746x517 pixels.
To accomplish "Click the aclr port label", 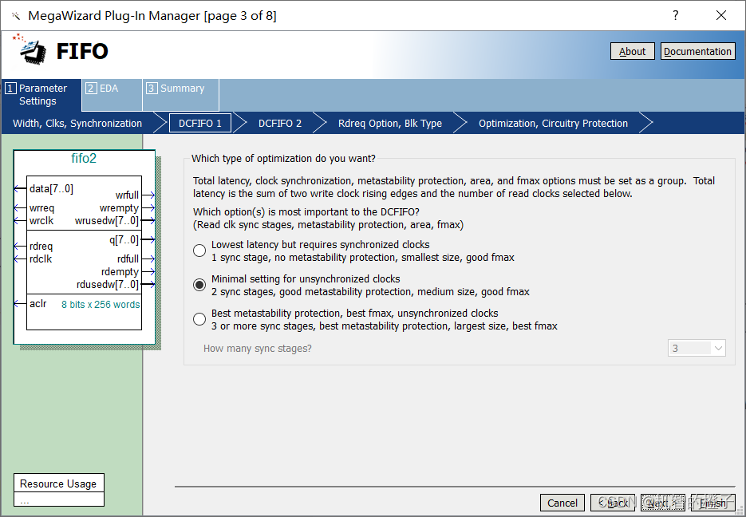I will [x=38, y=303].
